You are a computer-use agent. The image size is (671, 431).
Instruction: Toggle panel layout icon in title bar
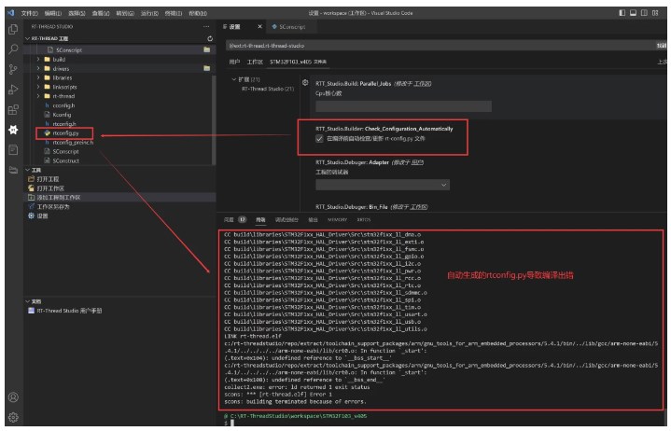click(633, 13)
